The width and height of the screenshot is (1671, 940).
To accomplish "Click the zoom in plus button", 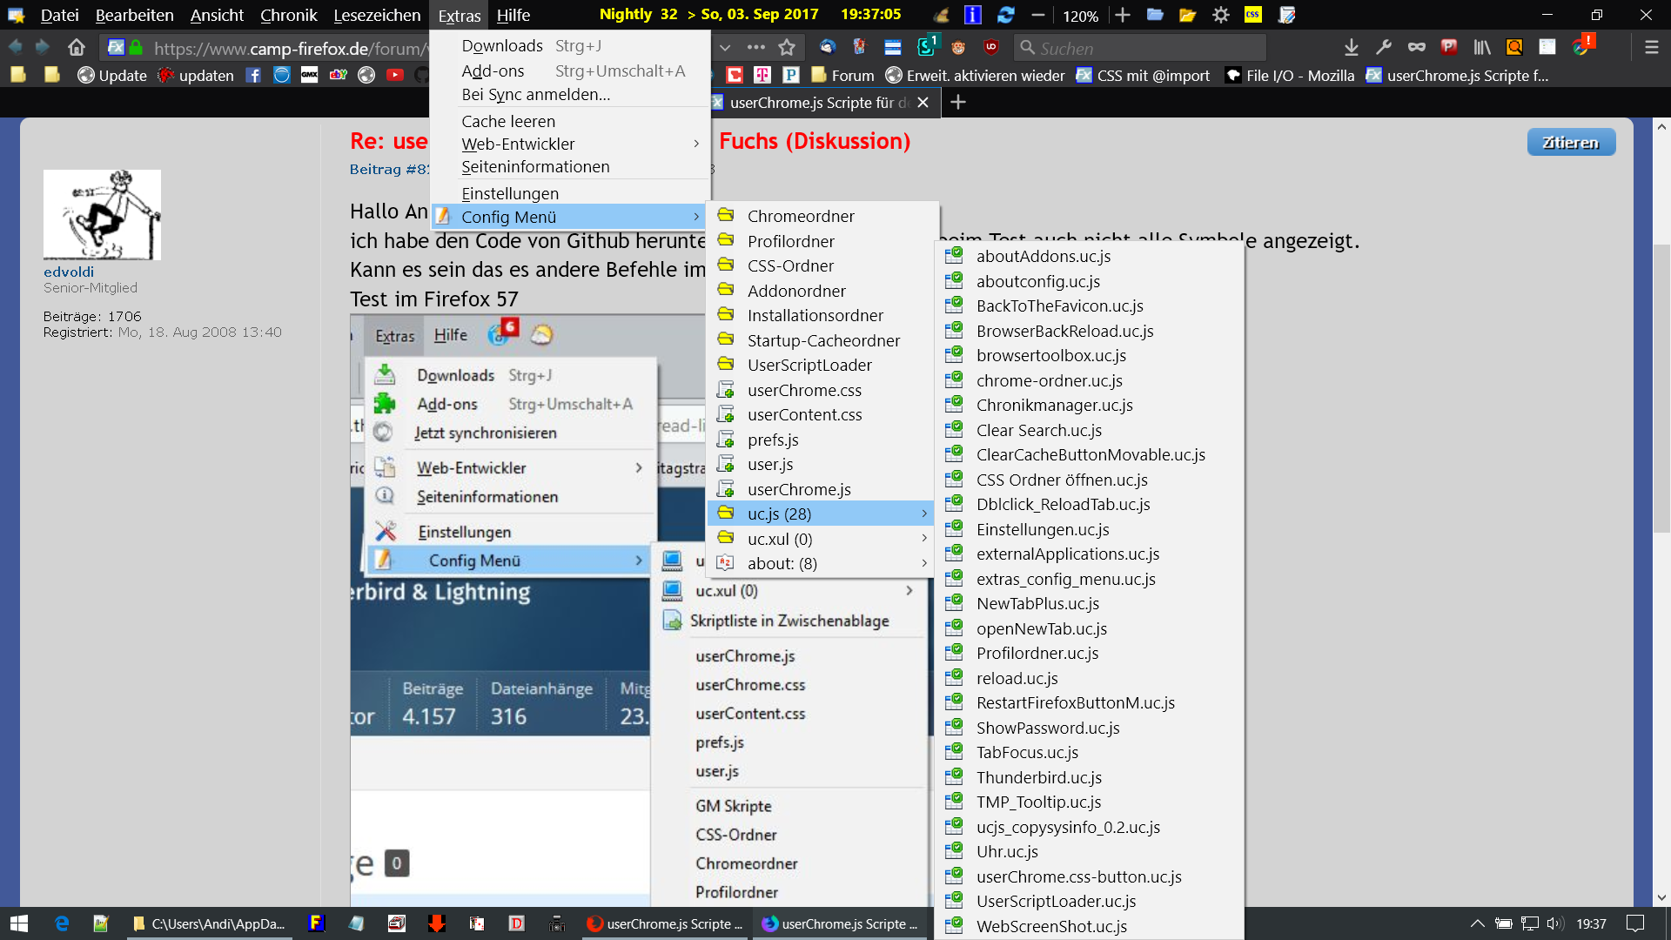I will coord(1123,15).
